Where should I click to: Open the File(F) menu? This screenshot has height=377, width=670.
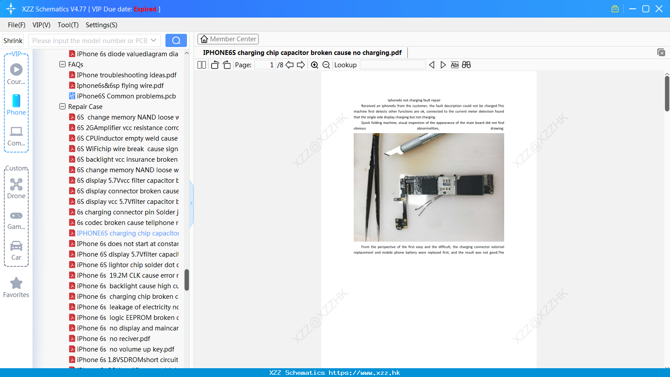tap(17, 25)
